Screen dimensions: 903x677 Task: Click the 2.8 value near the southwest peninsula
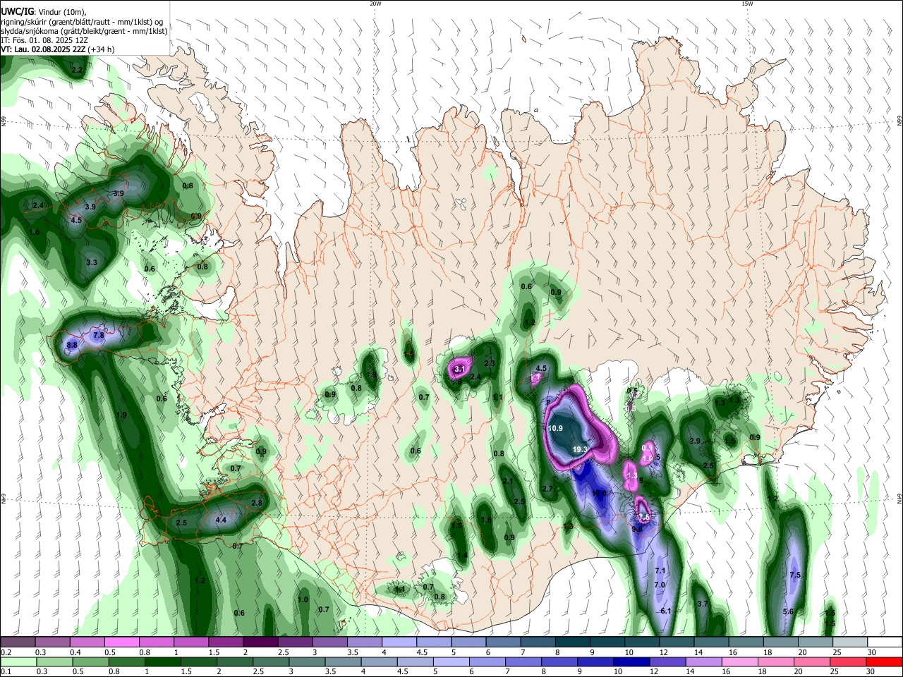[257, 503]
